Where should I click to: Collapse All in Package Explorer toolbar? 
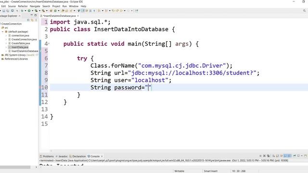tap(28, 20)
